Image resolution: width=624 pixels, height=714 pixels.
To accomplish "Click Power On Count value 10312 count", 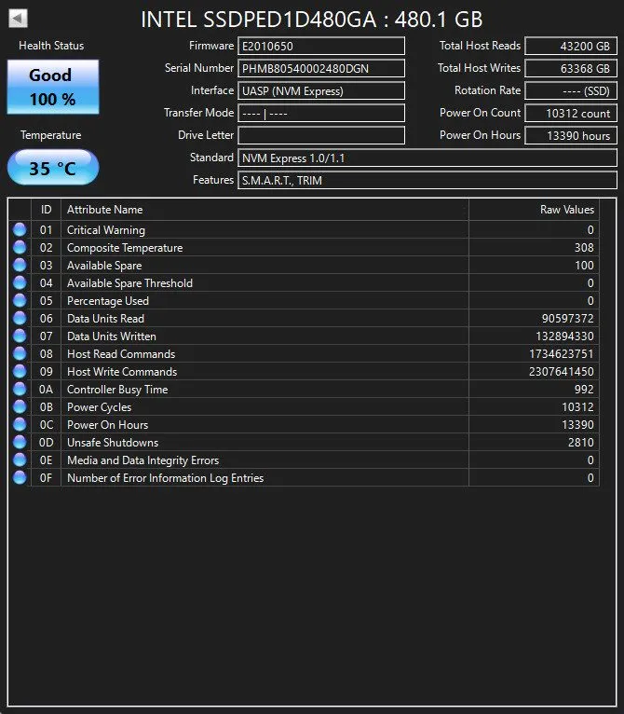I will 571,113.
